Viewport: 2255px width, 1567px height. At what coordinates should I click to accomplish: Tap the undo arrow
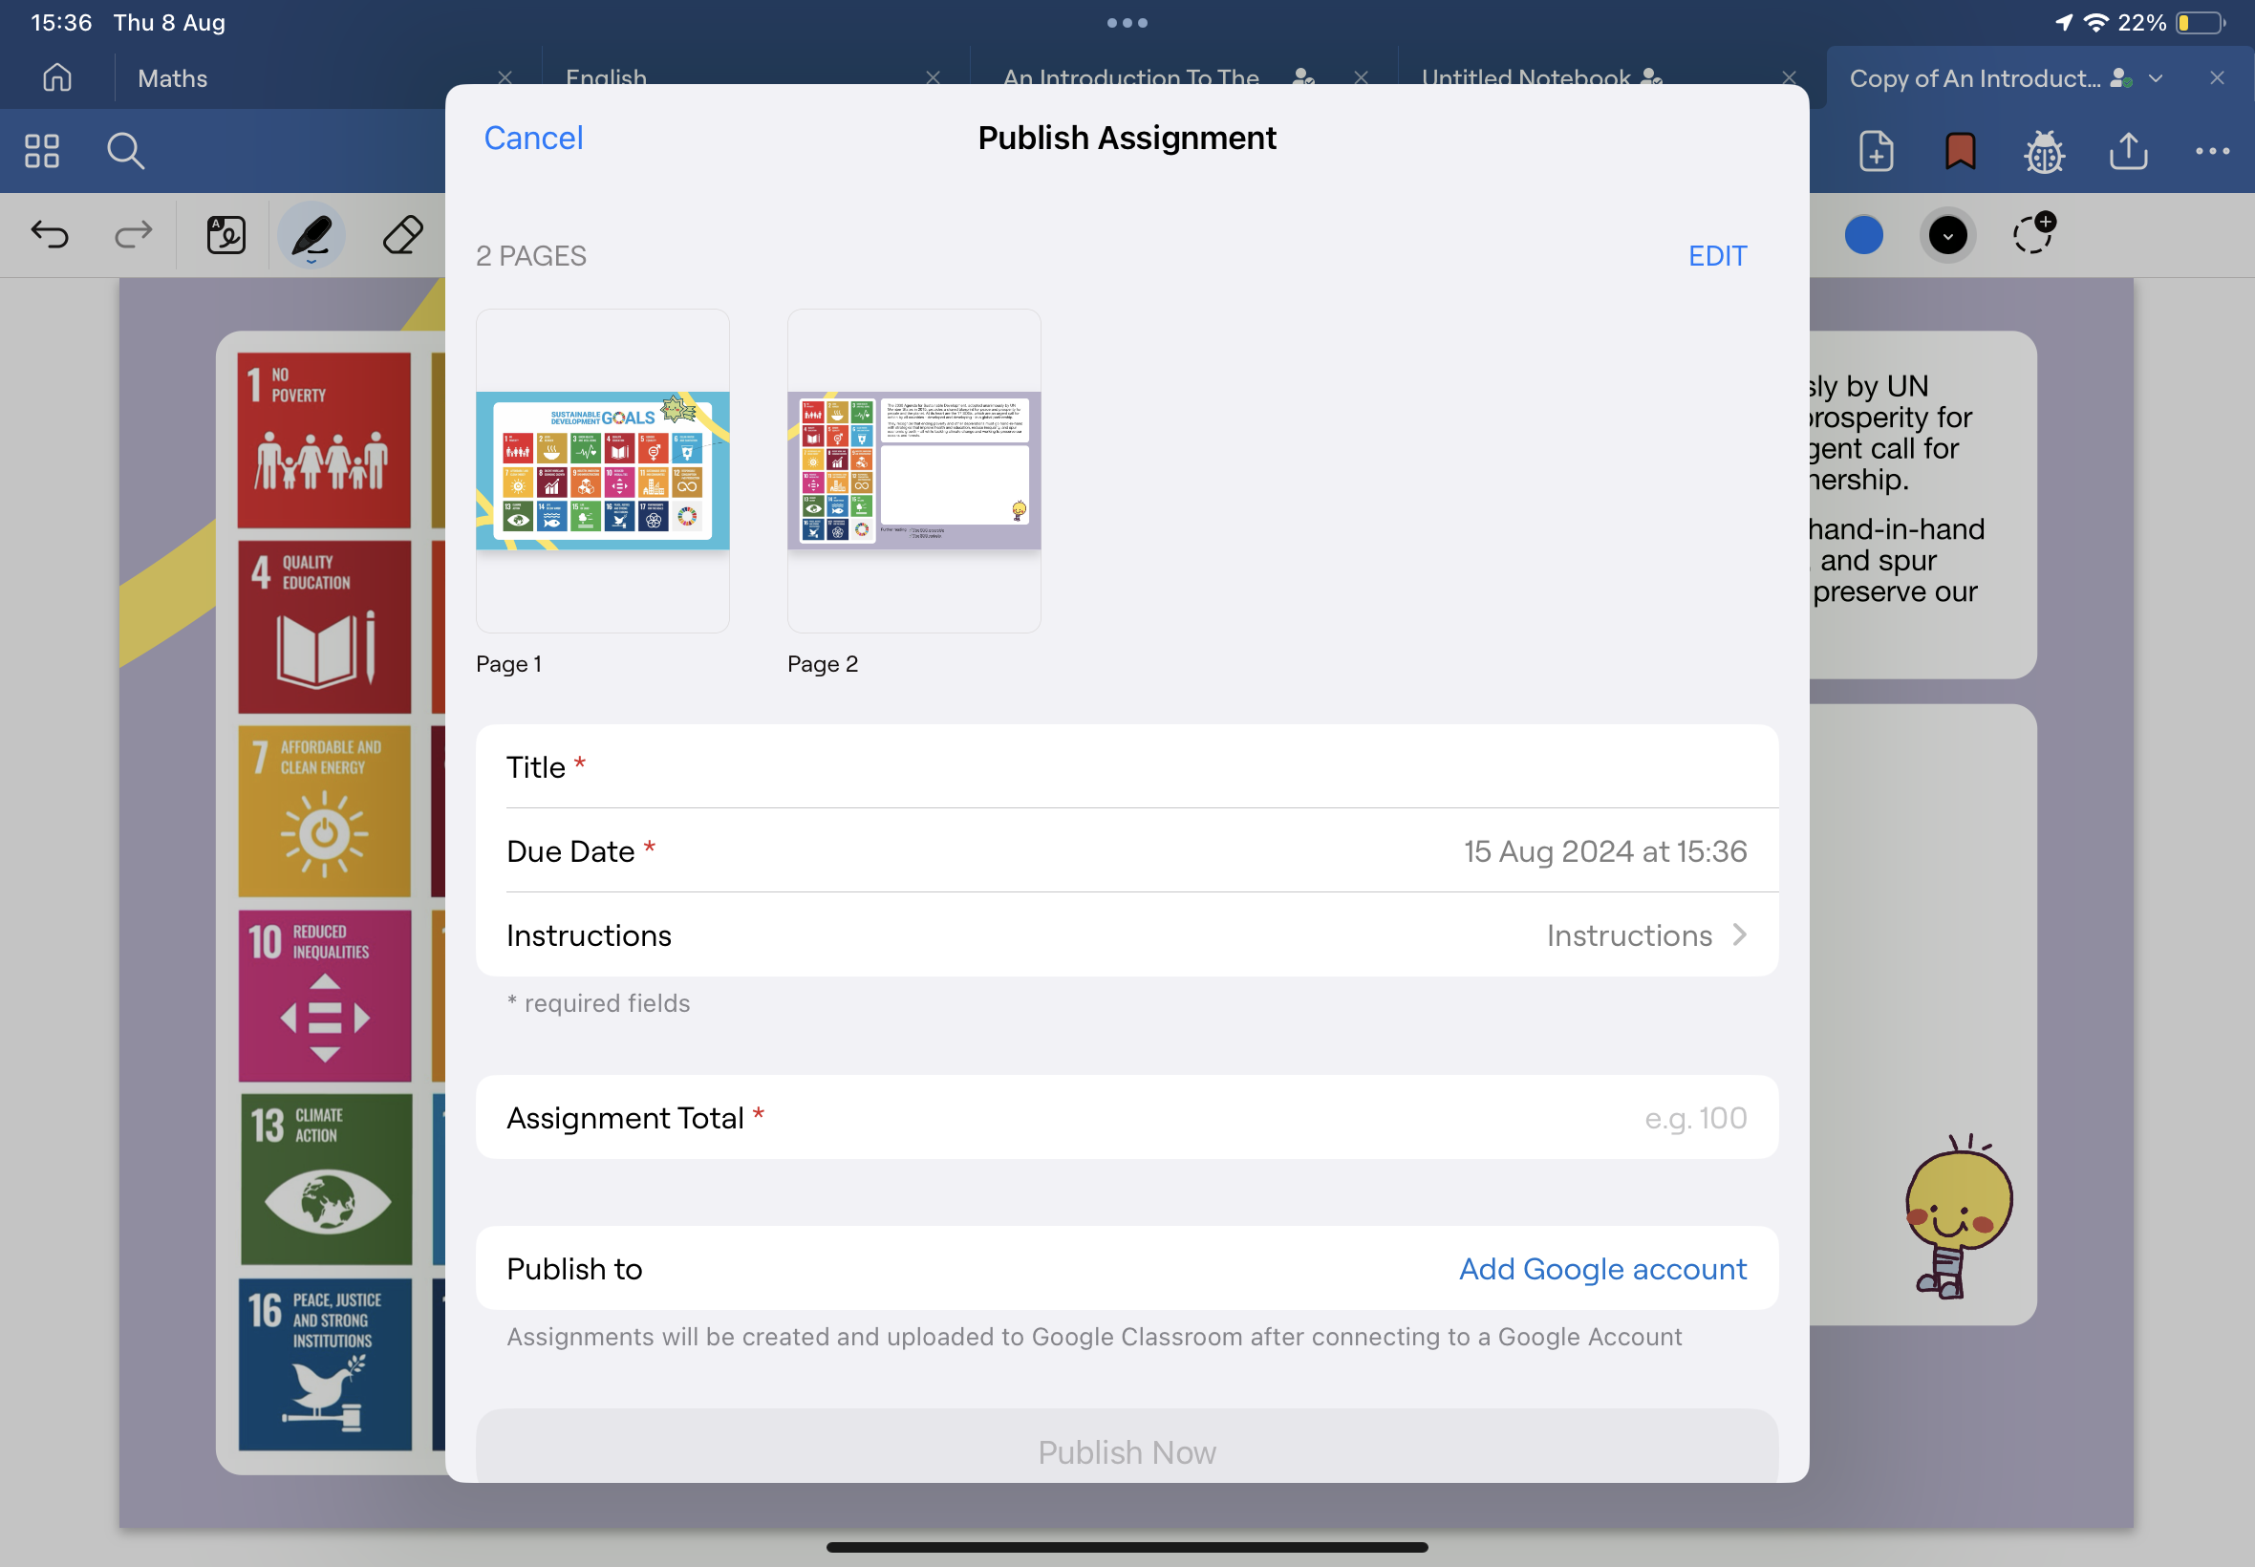click(x=49, y=235)
